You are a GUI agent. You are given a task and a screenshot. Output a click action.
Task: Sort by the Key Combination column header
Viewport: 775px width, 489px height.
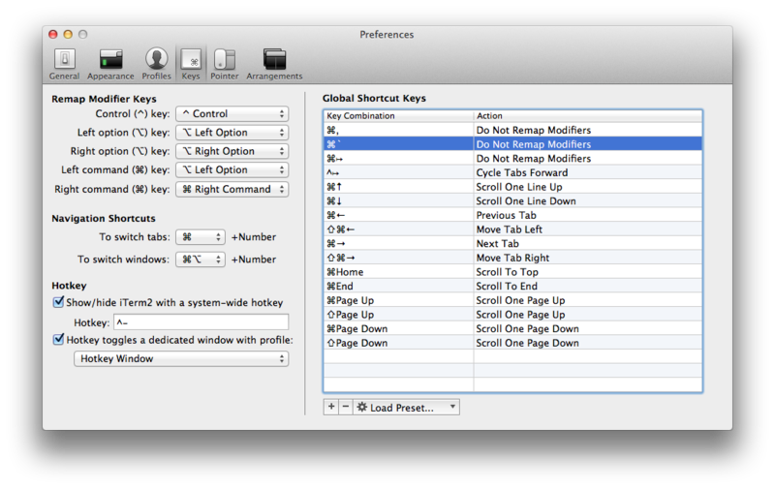tap(399, 115)
